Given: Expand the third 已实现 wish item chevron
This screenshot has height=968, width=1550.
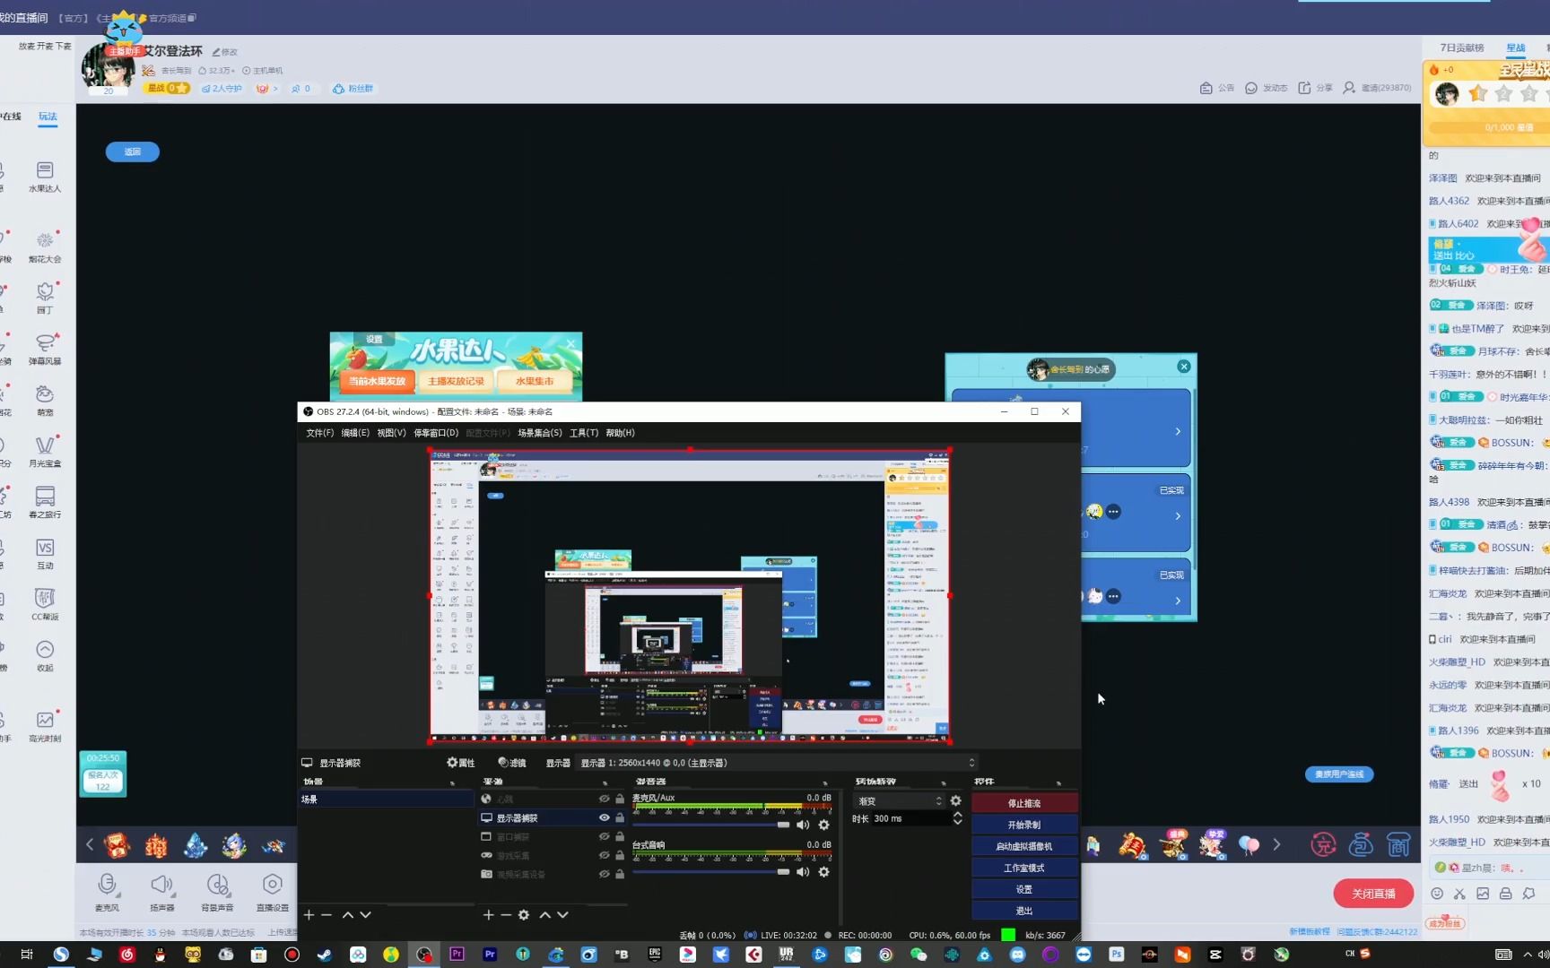Looking at the screenshot, I should click(x=1178, y=601).
